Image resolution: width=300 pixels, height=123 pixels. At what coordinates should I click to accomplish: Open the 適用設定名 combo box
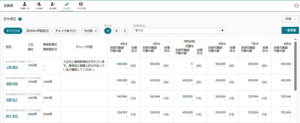[179, 31]
